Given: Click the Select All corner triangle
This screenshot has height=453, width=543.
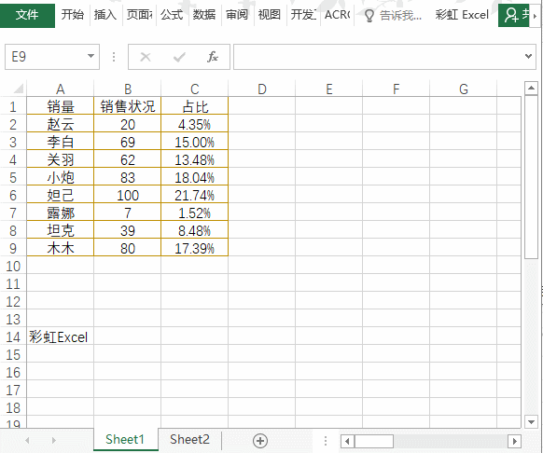Looking at the screenshot, I should pyautogui.click(x=19, y=89).
